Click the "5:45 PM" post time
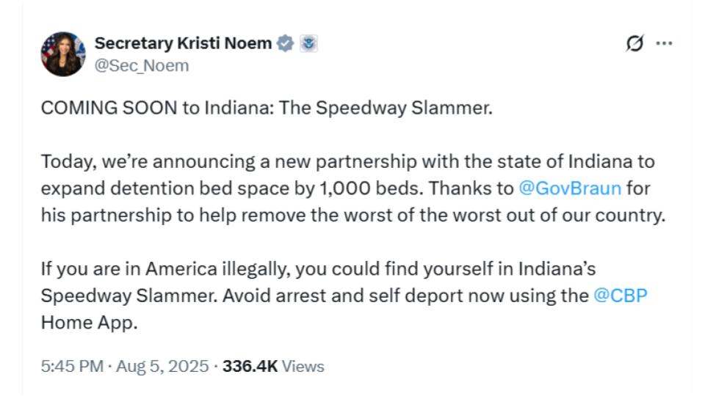705x396 pixels. pyautogui.click(x=71, y=366)
